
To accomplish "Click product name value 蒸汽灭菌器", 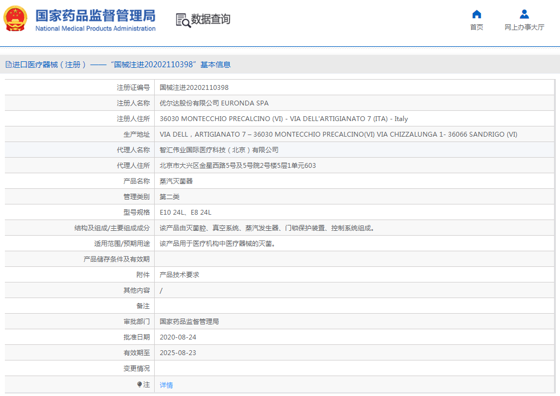I will (176, 181).
